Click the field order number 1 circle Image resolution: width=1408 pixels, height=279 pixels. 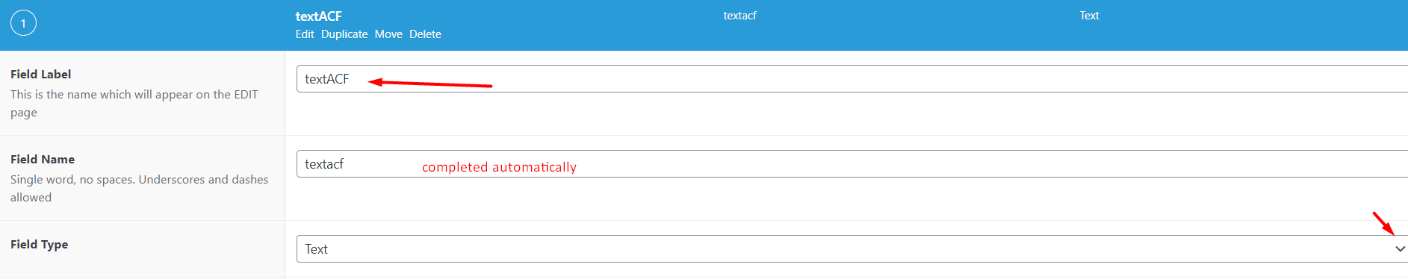pos(23,23)
